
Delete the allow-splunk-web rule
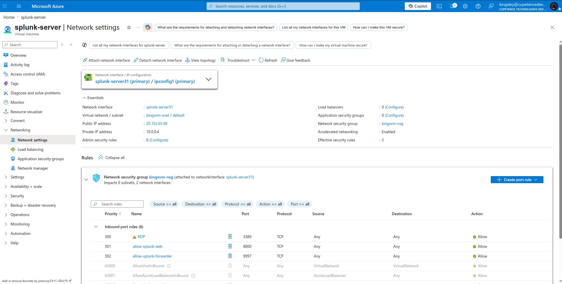(230, 246)
